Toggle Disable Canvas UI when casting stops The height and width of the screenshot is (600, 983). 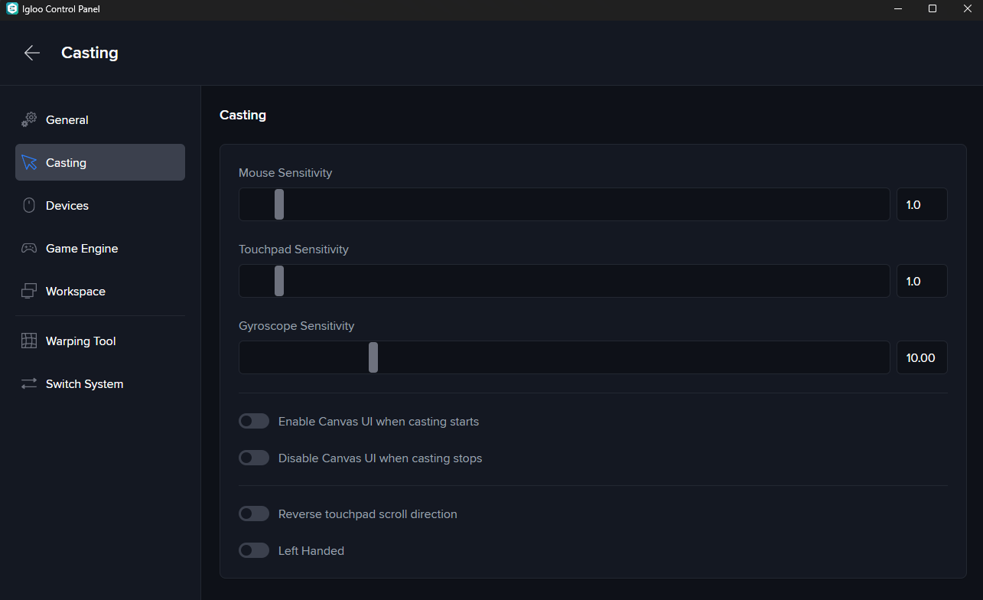(x=254, y=458)
